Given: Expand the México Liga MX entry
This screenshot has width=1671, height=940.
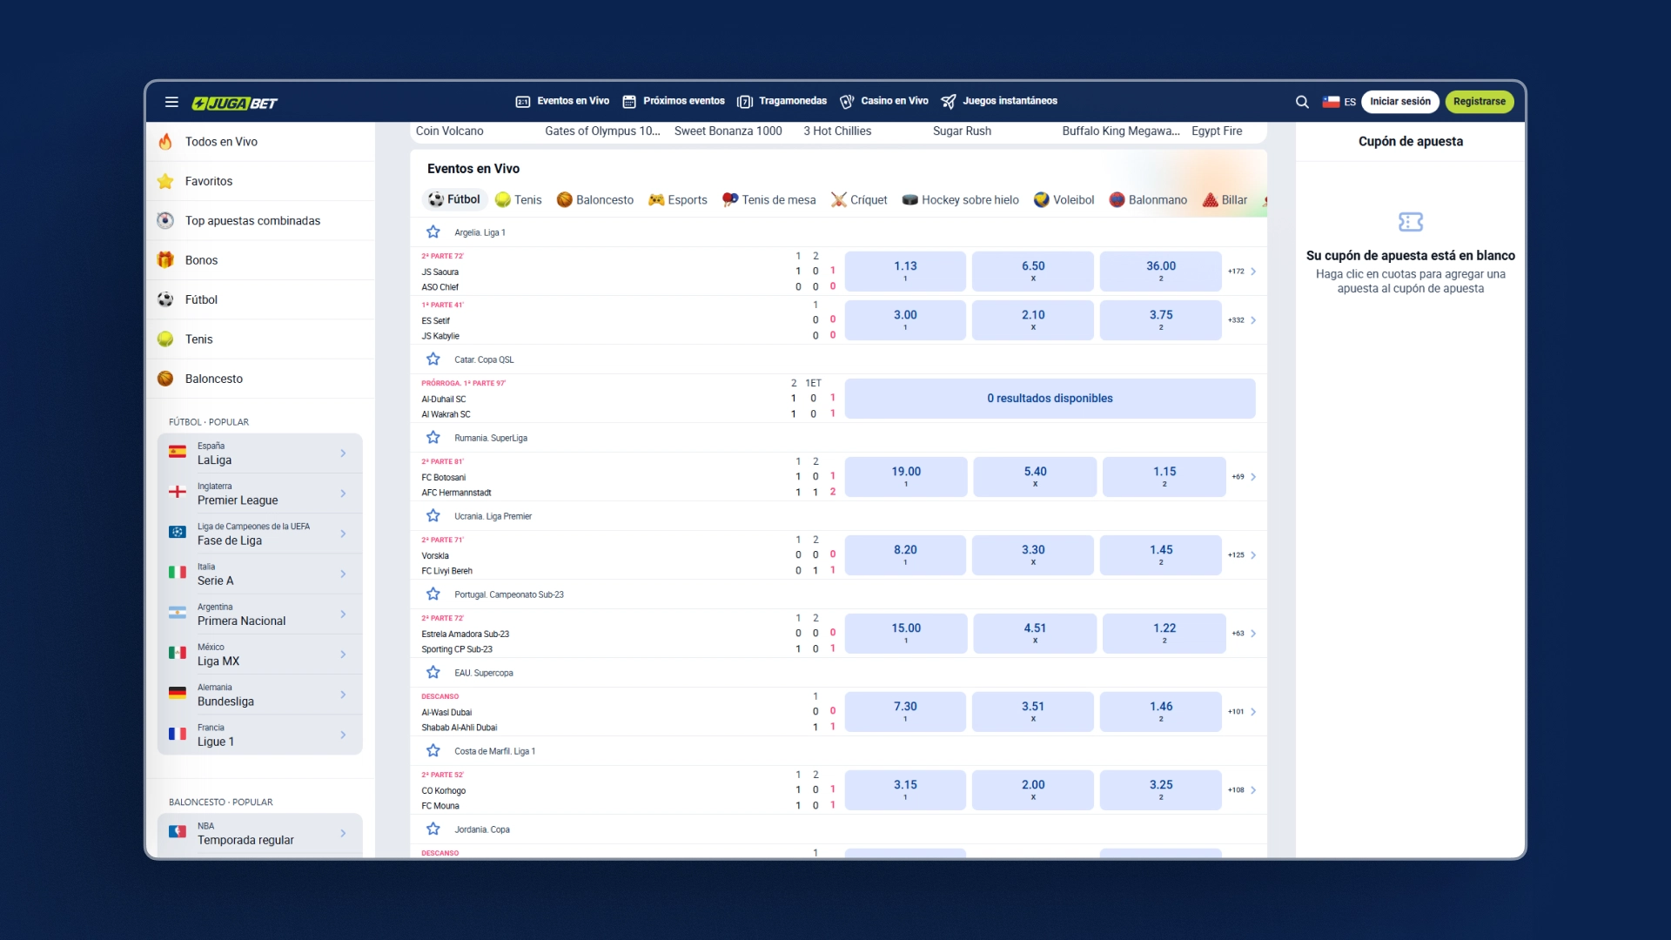Looking at the screenshot, I should (x=259, y=655).
